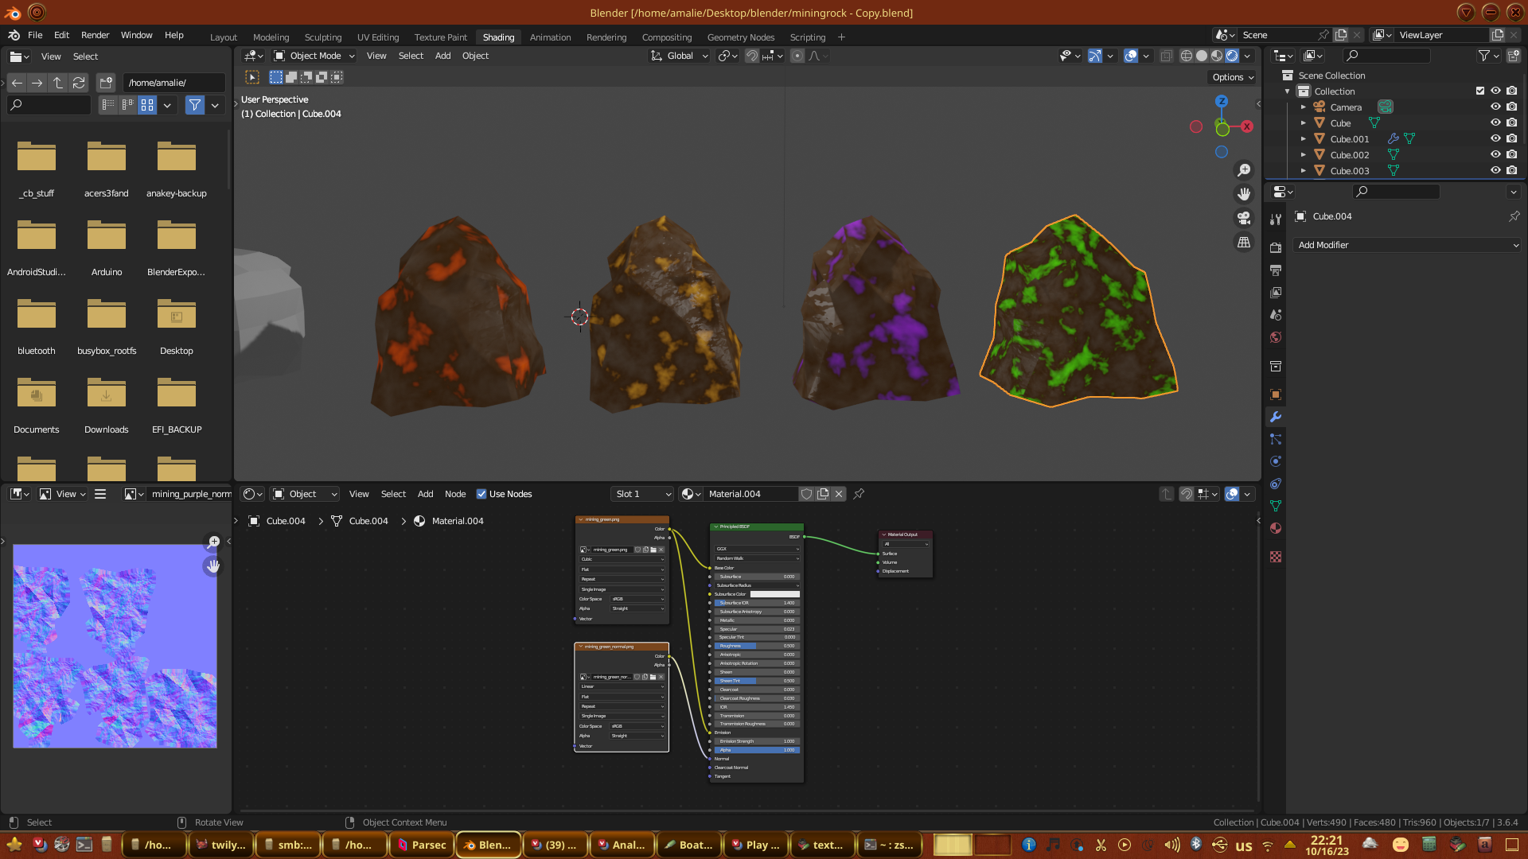The width and height of the screenshot is (1528, 859).
Task: Click the viewport Options button
Action: [x=1233, y=77]
